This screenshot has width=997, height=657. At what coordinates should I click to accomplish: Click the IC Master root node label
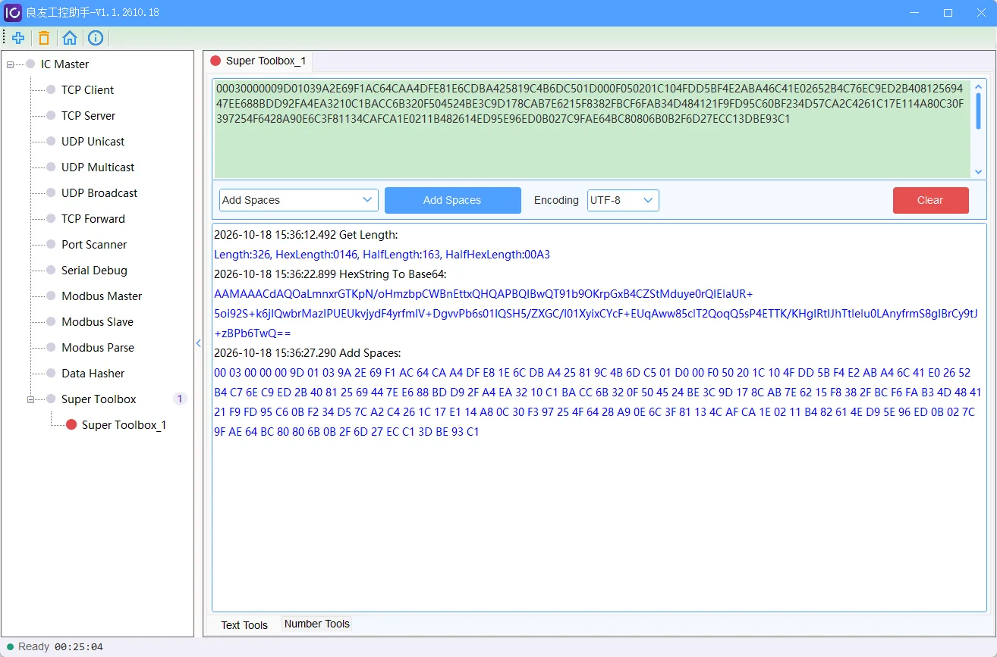pos(64,64)
